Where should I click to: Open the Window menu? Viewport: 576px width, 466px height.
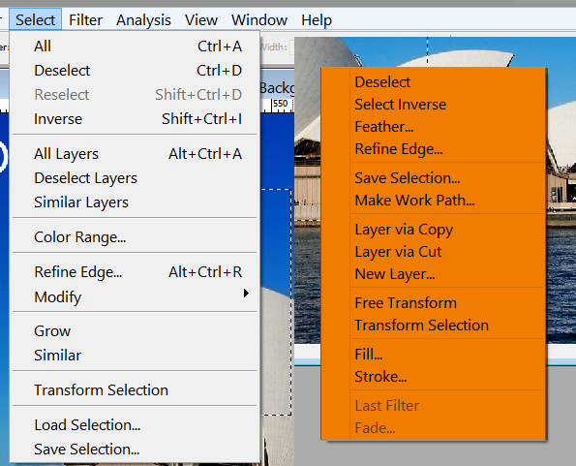coord(259,19)
